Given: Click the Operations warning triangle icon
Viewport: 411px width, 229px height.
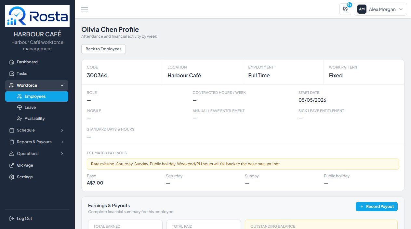Looking at the screenshot, I should [12, 154].
